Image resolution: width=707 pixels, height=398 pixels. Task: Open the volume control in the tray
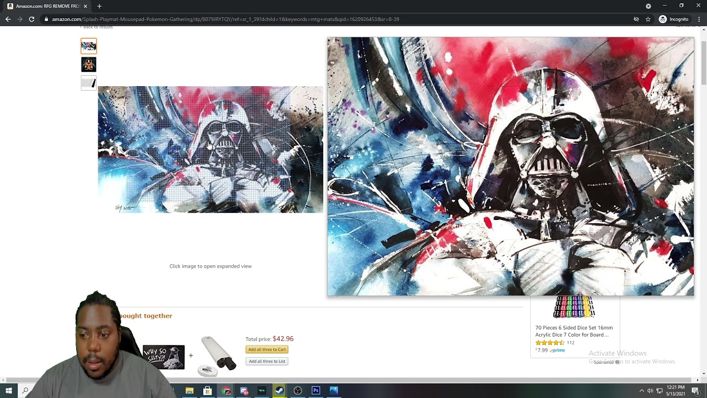(650, 391)
